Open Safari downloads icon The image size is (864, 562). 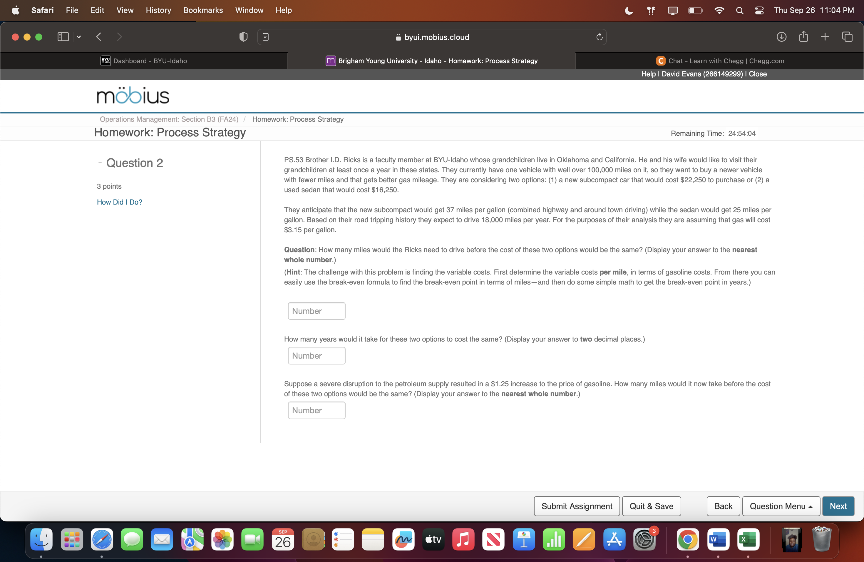pyautogui.click(x=781, y=37)
